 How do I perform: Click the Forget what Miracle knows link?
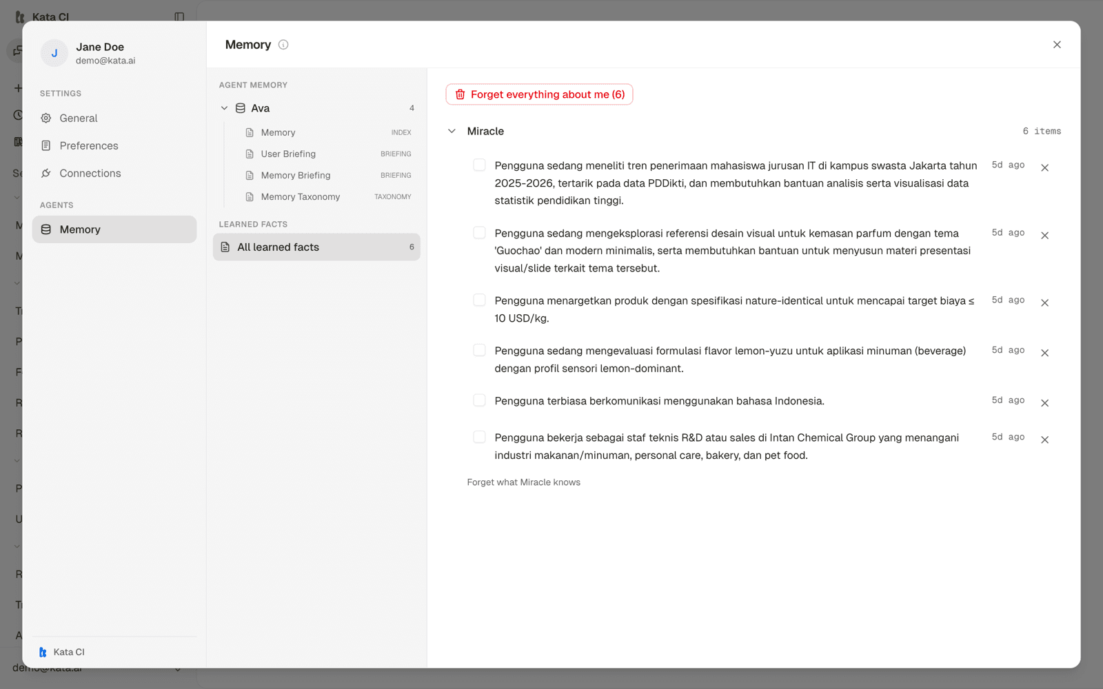(524, 482)
